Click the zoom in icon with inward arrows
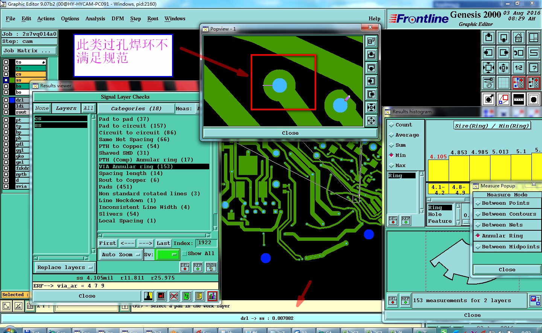 coord(489,68)
